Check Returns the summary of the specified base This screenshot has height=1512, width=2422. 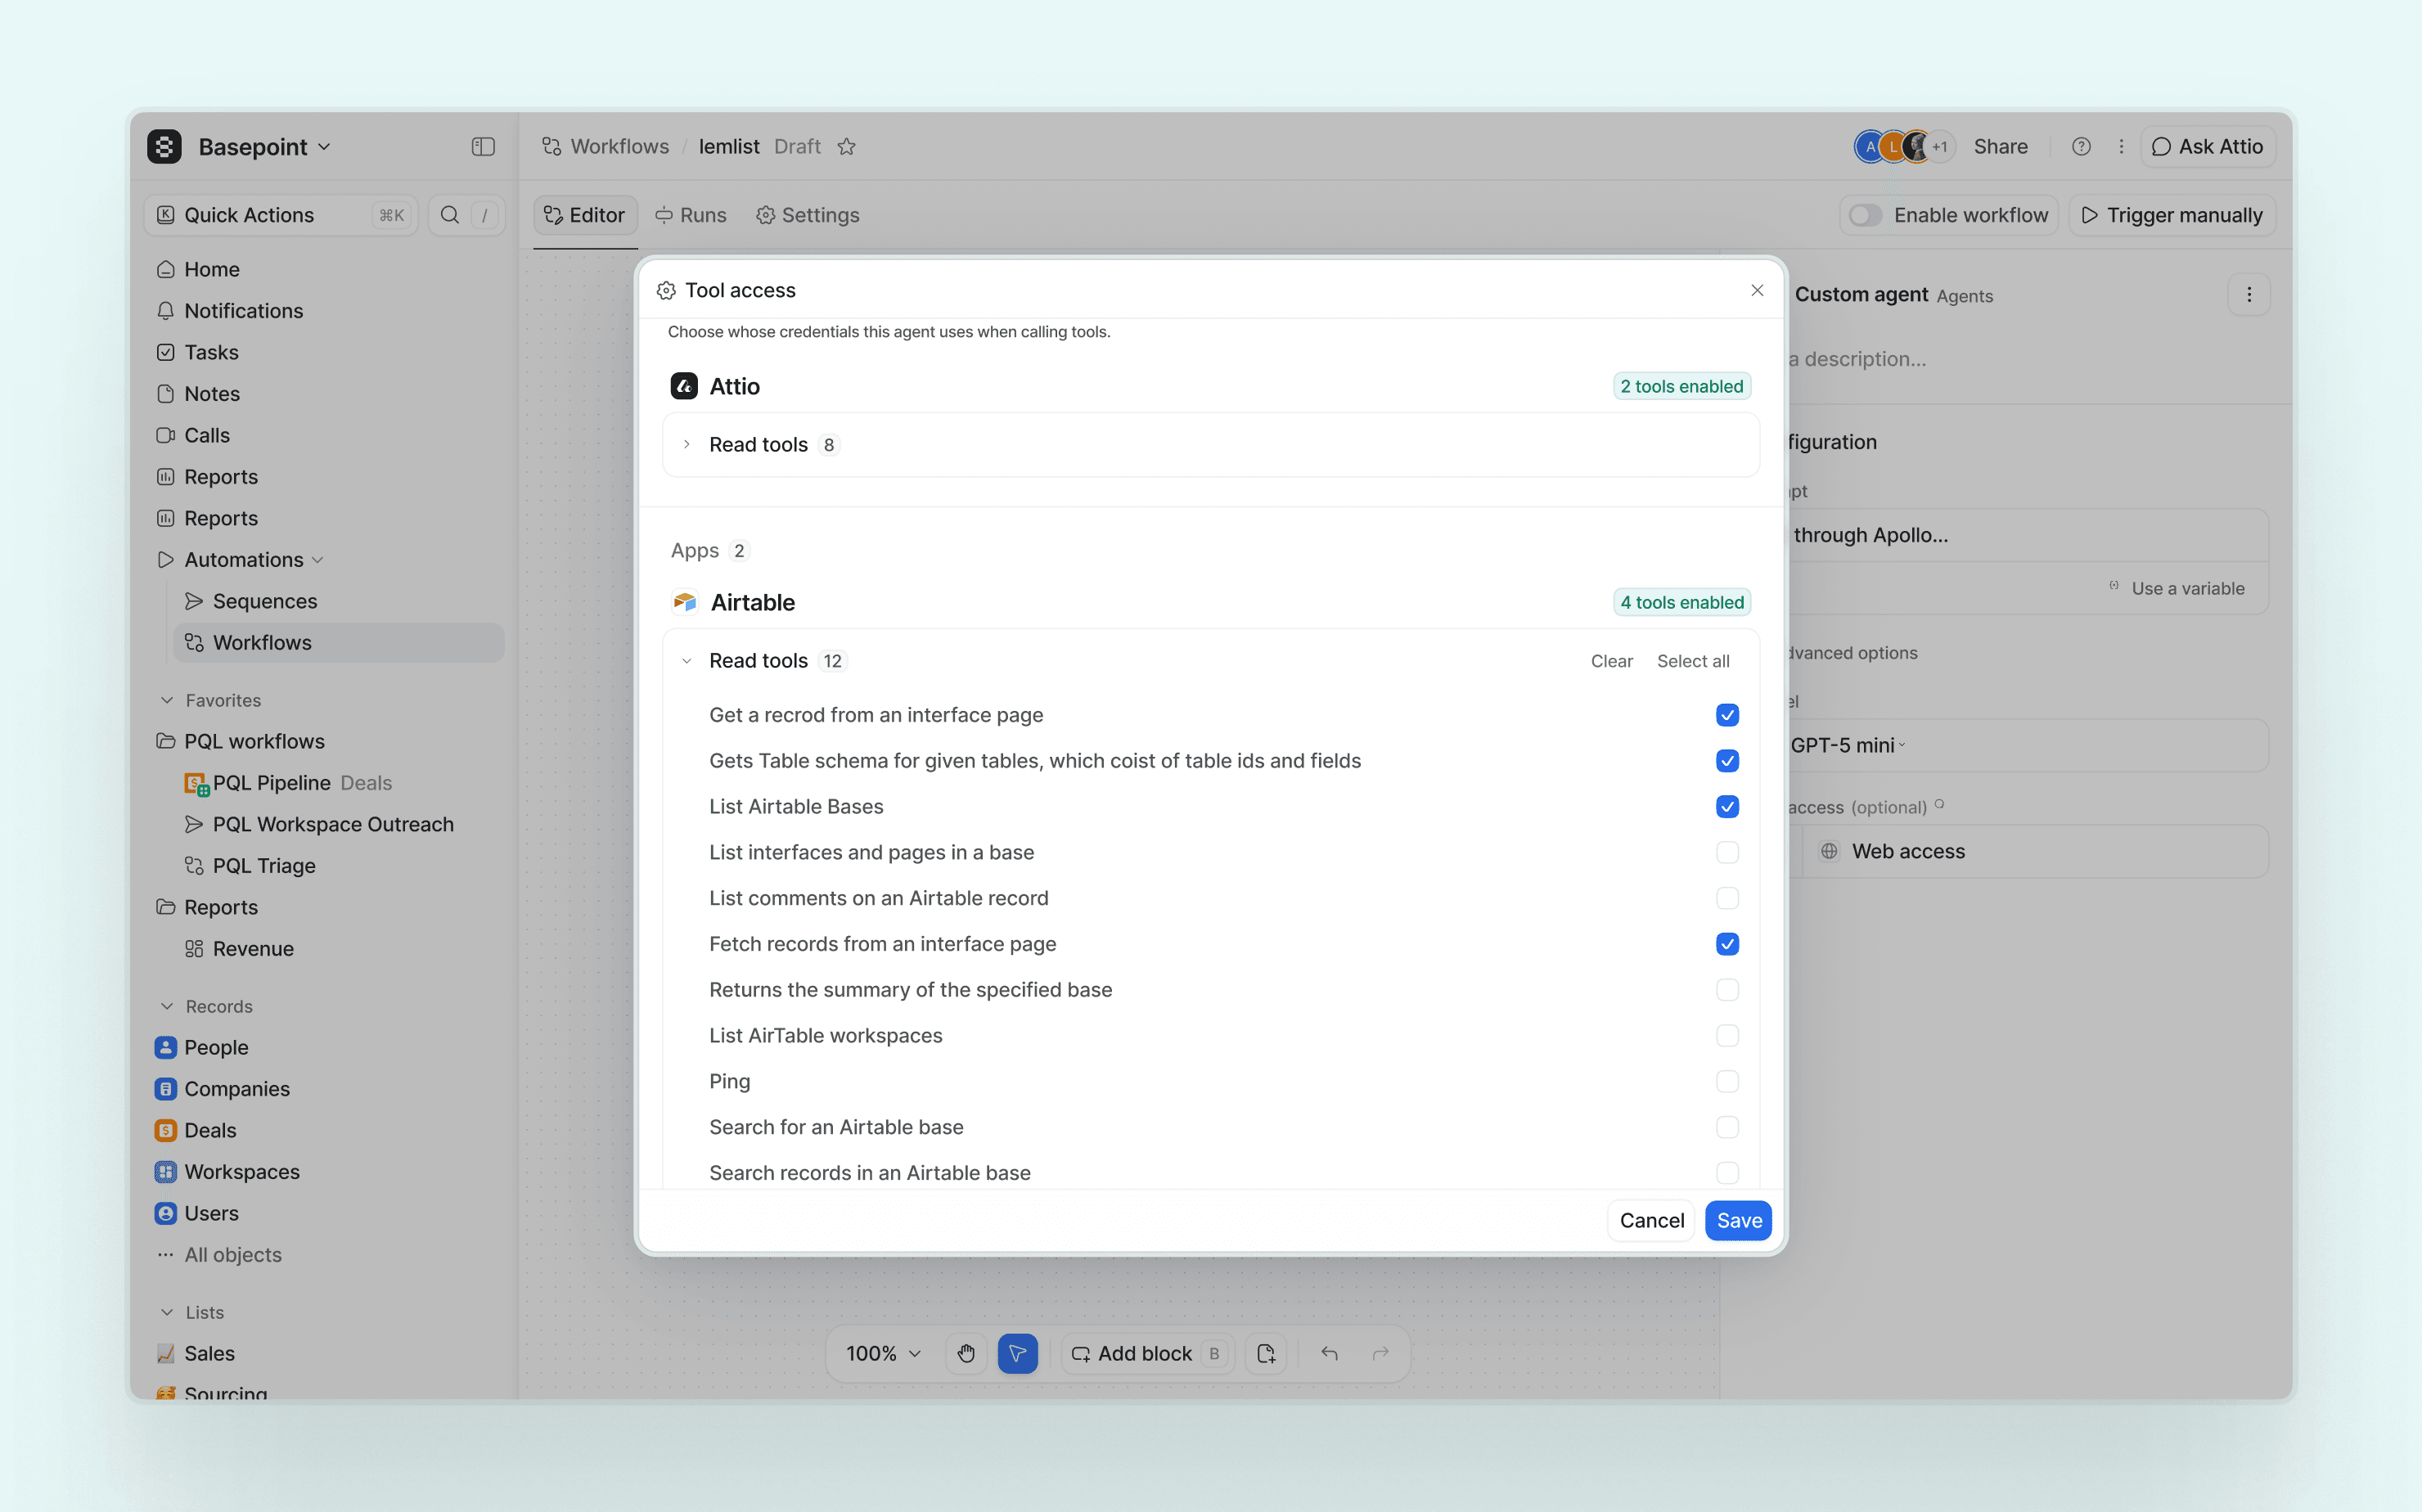pos(1727,990)
